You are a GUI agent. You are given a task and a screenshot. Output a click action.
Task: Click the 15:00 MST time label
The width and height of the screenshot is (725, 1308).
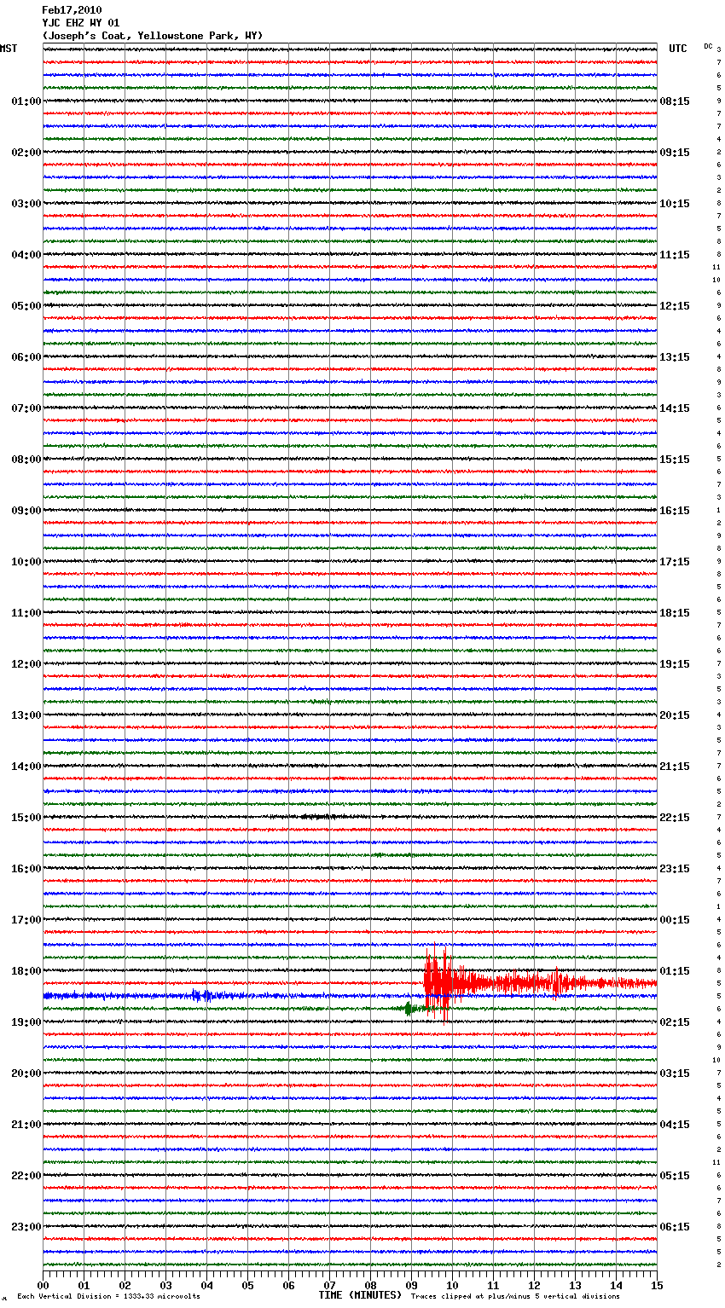coord(26,818)
